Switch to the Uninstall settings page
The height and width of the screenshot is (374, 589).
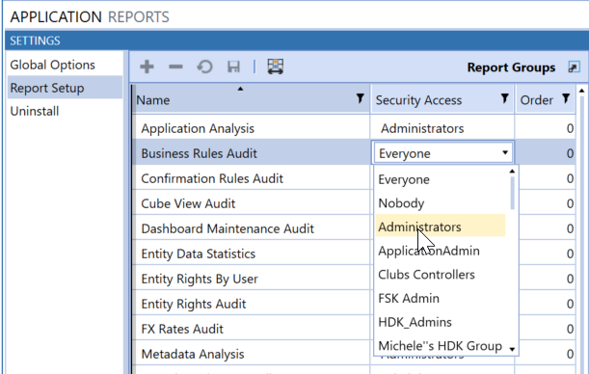pyautogui.click(x=35, y=111)
